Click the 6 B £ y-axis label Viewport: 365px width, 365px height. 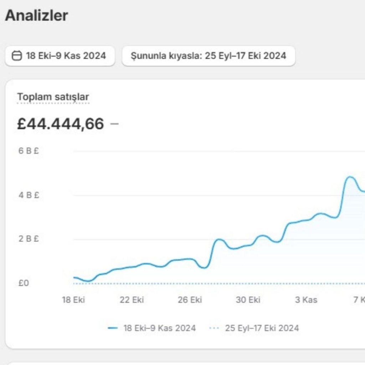tap(29, 151)
